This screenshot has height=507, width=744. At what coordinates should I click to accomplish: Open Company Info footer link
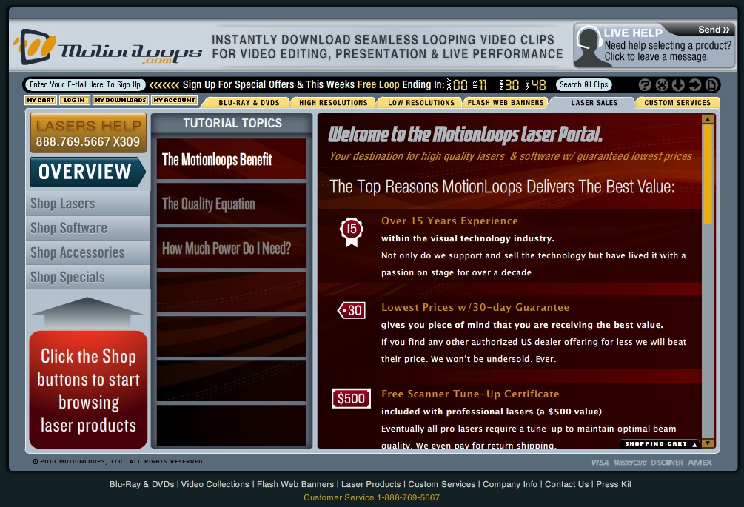[x=510, y=484]
